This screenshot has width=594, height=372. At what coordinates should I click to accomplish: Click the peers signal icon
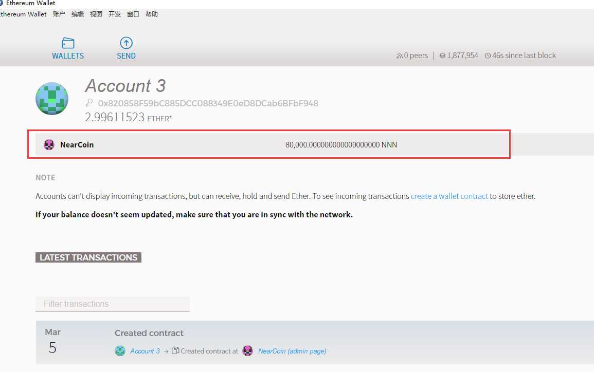399,56
